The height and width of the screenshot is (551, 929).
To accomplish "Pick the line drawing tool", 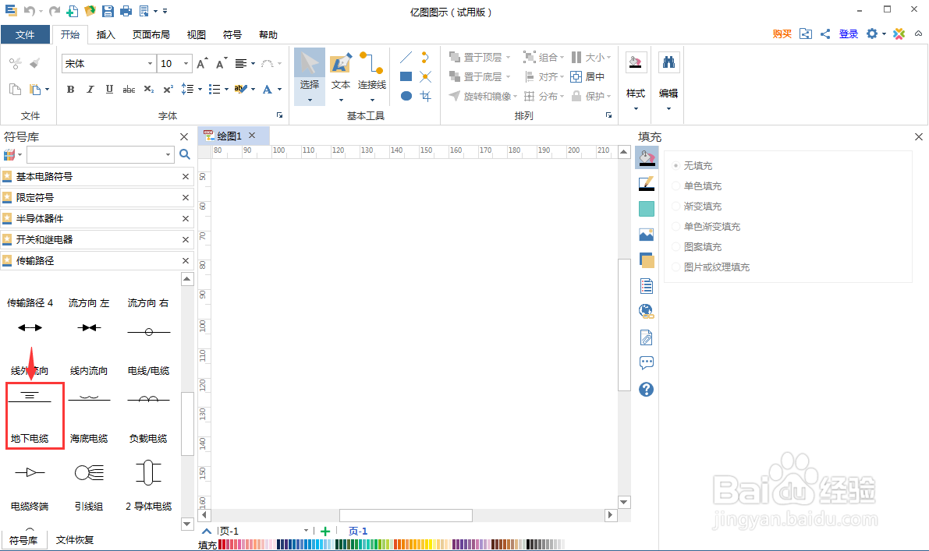I will (x=406, y=58).
